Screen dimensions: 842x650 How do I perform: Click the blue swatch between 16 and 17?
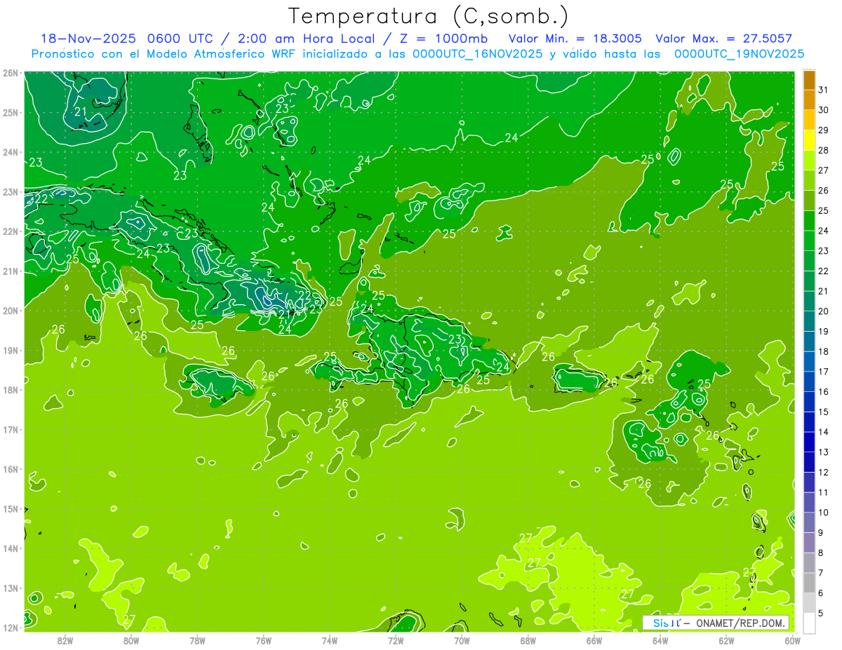point(810,381)
